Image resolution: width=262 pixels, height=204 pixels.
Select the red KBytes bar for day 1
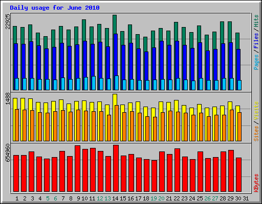coord(16,173)
